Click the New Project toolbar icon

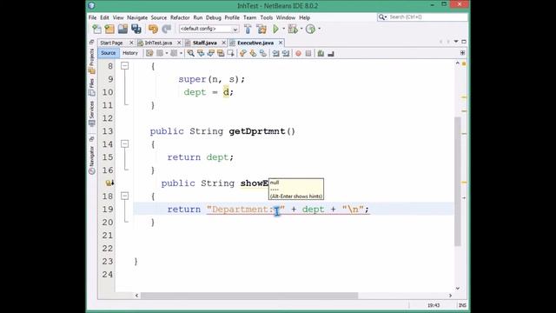(x=109, y=29)
